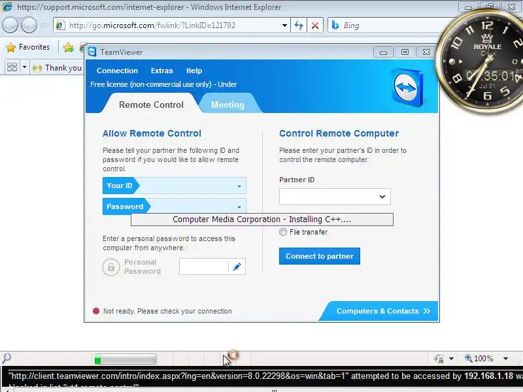The image size is (523, 392).
Task: Expand the tab list dropdown arrow
Action: click(x=24, y=67)
